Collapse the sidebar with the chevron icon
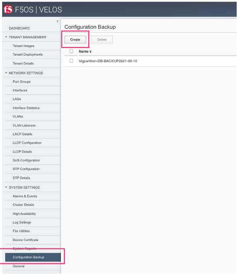 (57, 21)
